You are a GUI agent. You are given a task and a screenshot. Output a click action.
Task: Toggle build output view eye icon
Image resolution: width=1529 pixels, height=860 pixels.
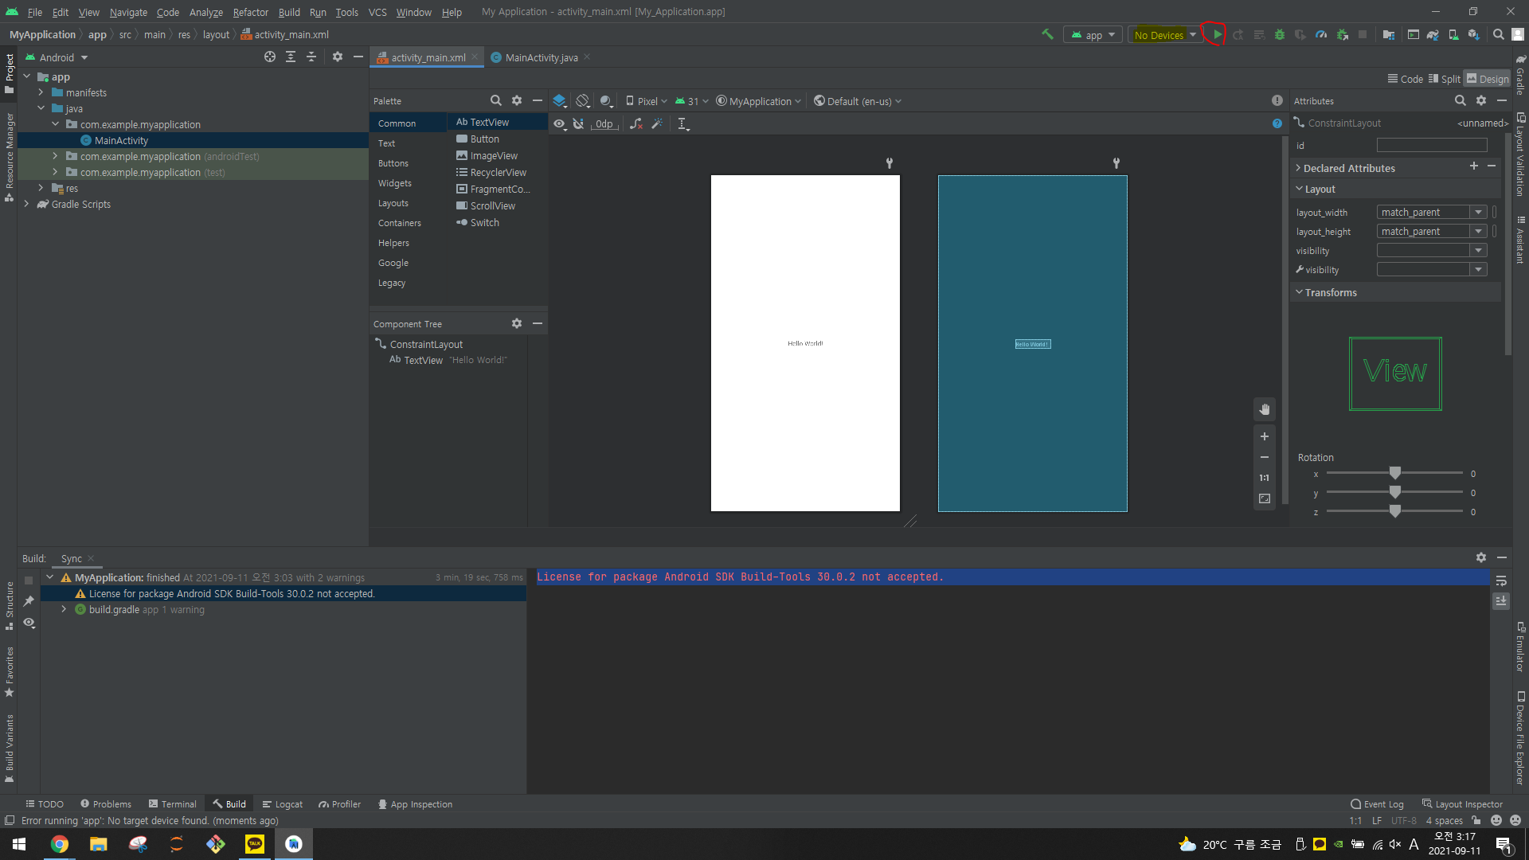(29, 623)
